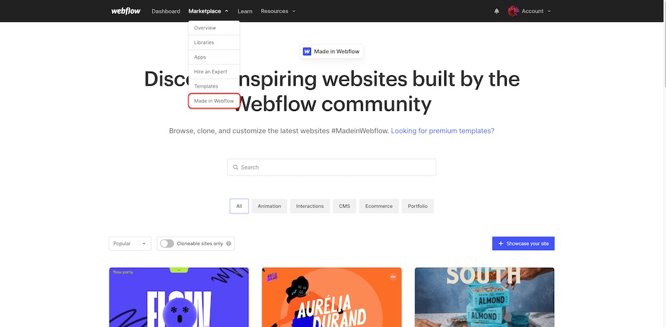
Task: Select Apps in Marketplace menu
Action: coord(214,57)
